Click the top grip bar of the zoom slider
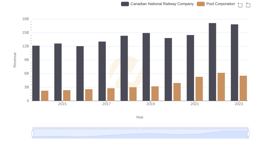The height and width of the screenshot is (146, 254). (x=140, y=128)
